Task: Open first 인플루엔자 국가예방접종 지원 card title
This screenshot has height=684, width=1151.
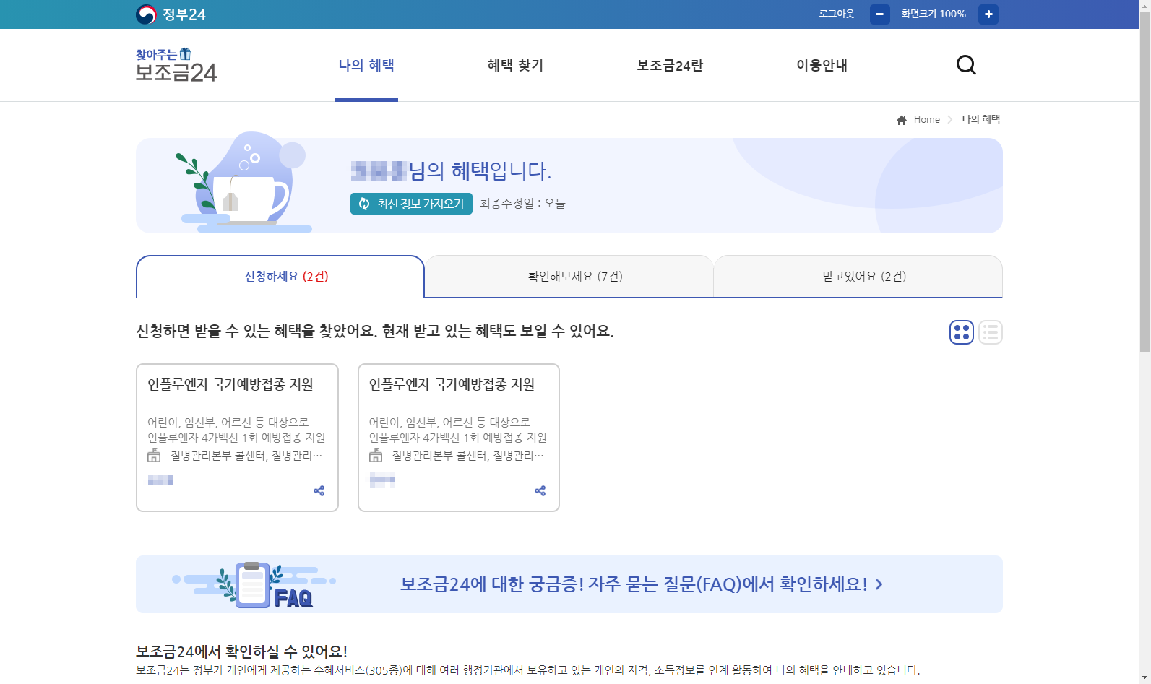Action: click(230, 384)
